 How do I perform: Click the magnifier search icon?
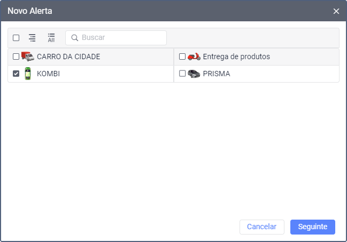(74, 38)
